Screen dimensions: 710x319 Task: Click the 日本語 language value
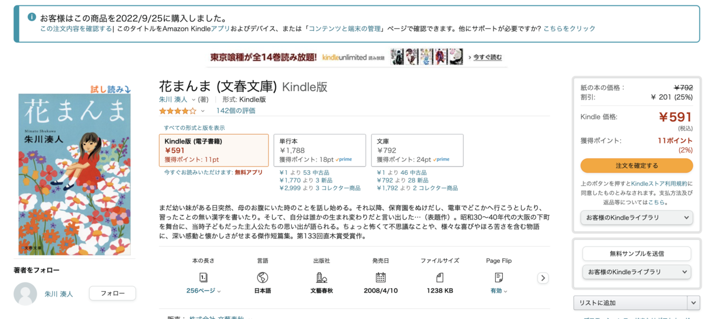pyautogui.click(x=263, y=291)
